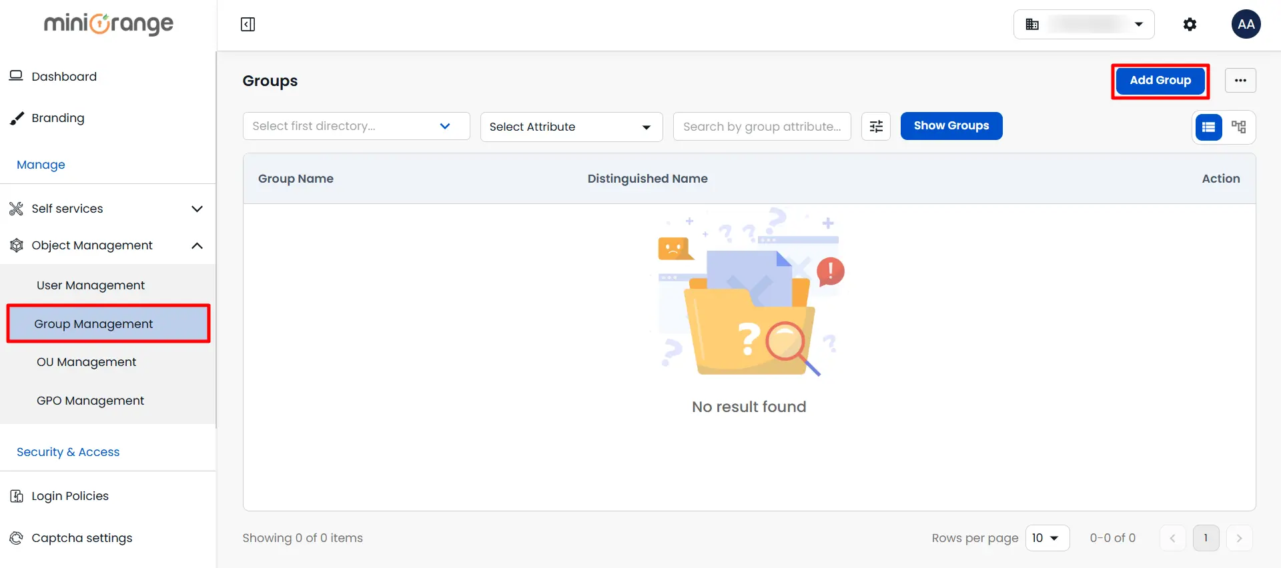Open Select first directory dropdown

pyautogui.click(x=356, y=126)
